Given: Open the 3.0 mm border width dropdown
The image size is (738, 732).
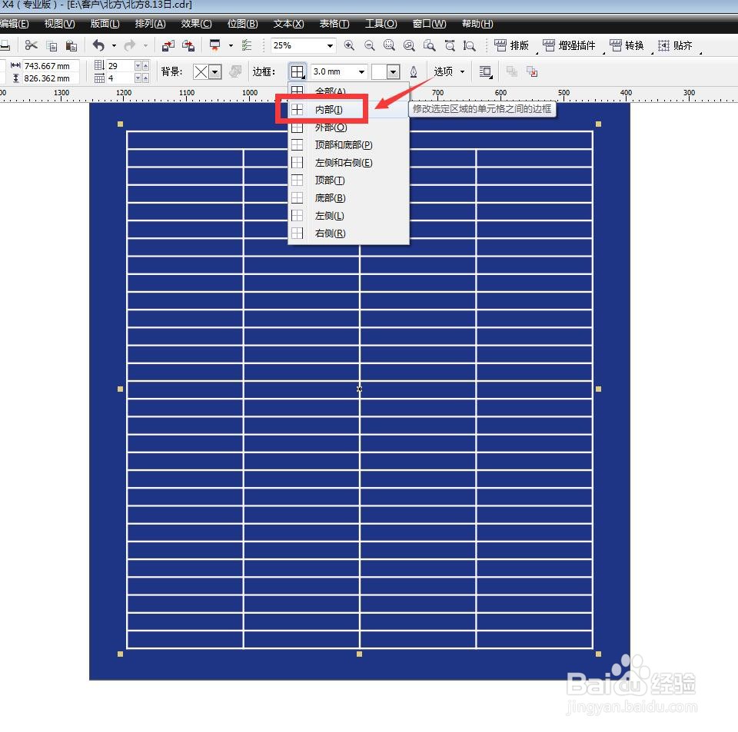Looking at the screenshot, I should click(x=361, y=72).
